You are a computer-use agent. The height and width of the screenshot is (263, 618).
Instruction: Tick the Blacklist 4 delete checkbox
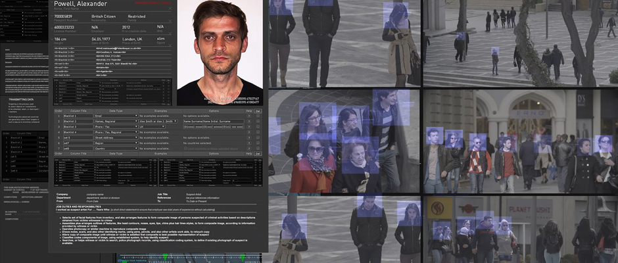pos(258,132)
